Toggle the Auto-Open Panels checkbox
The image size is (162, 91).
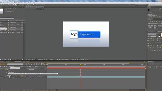36,5
